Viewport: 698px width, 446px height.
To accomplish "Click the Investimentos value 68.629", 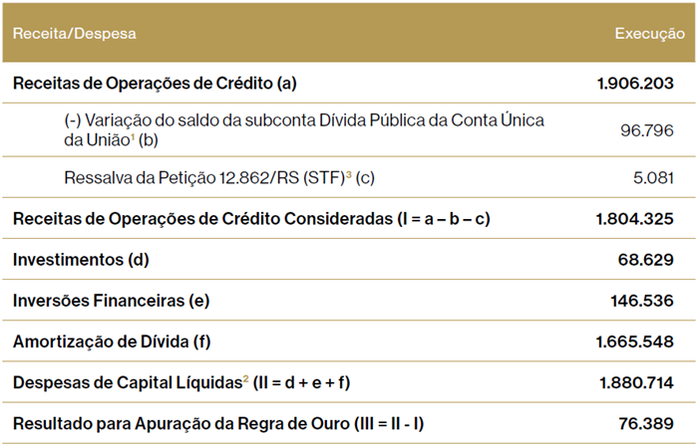I will tap(646, 260).
